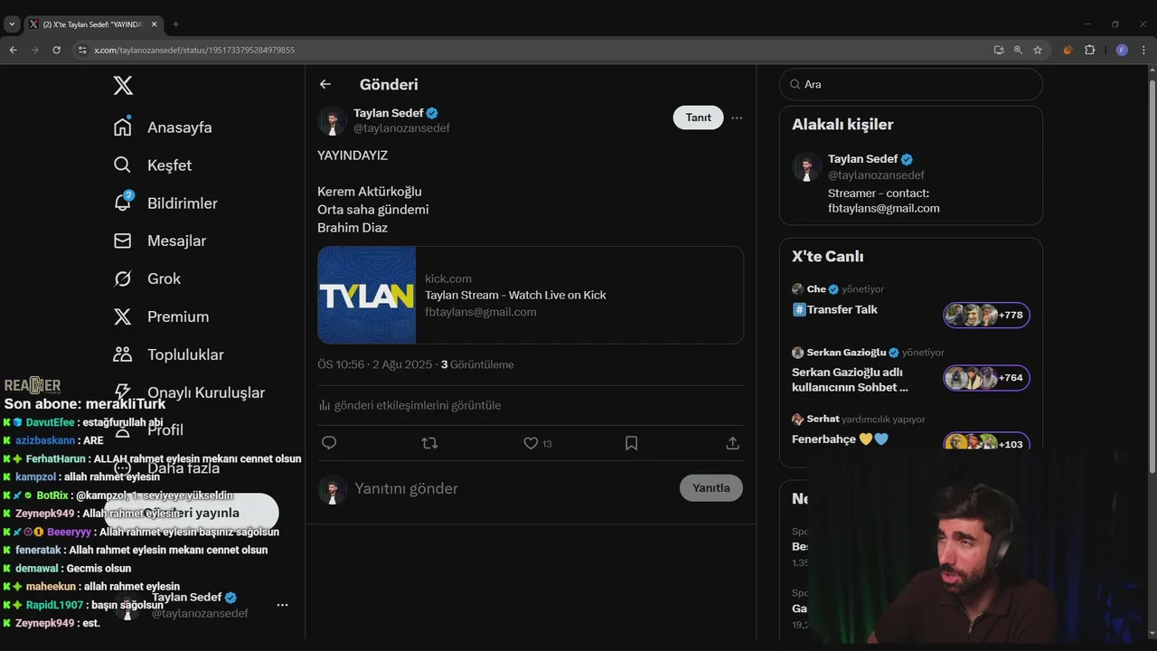View gönderi etkileşimlerini görüntüle
Image resolution: width=1157 pixels, height=651 pixels.
[409, 405]
